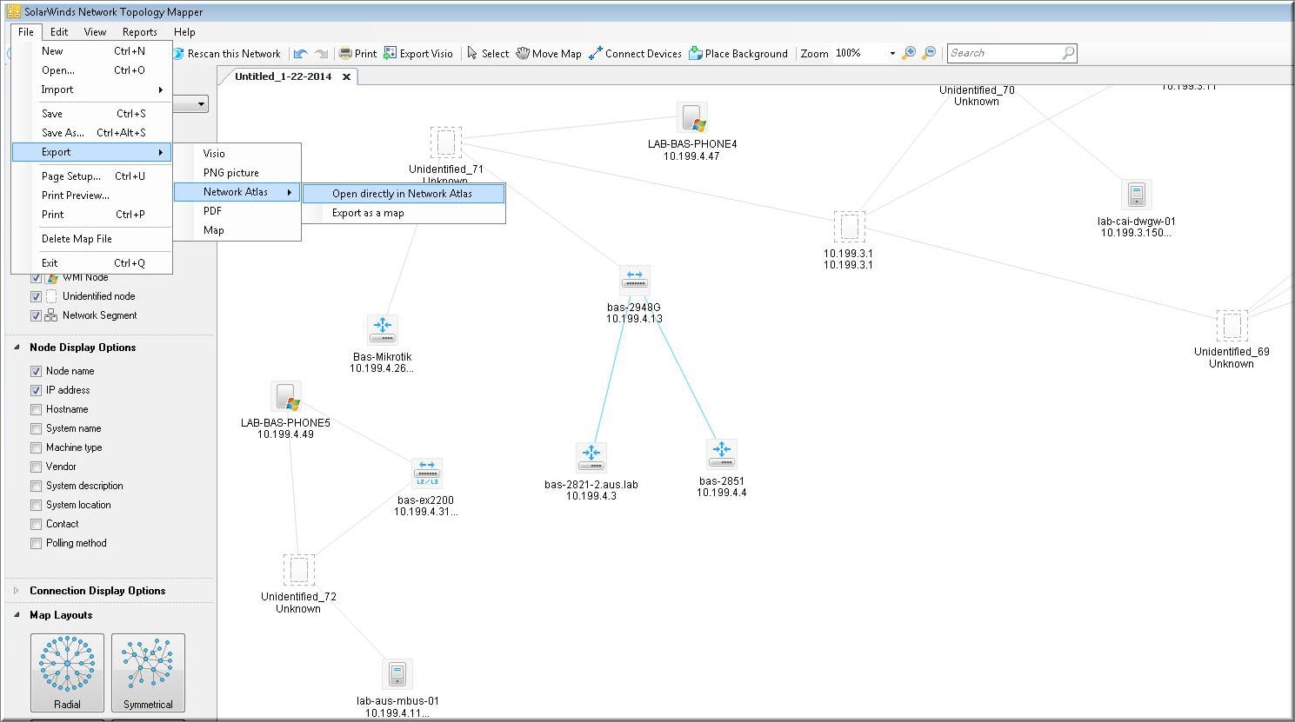1295x722 pixels.
Task: Open the Zoom percentage dropdown
Action: pyautogui.click(x=892, y=53)
